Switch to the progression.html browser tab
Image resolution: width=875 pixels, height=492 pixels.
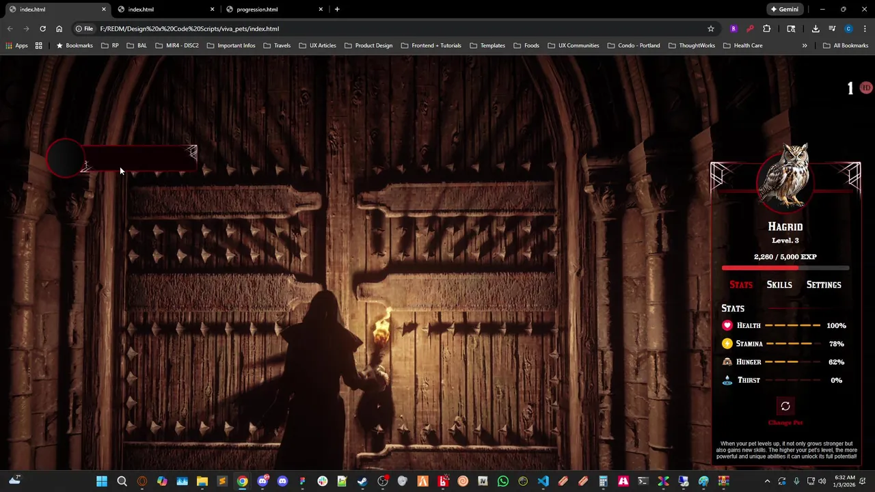(x=257, y=10)
